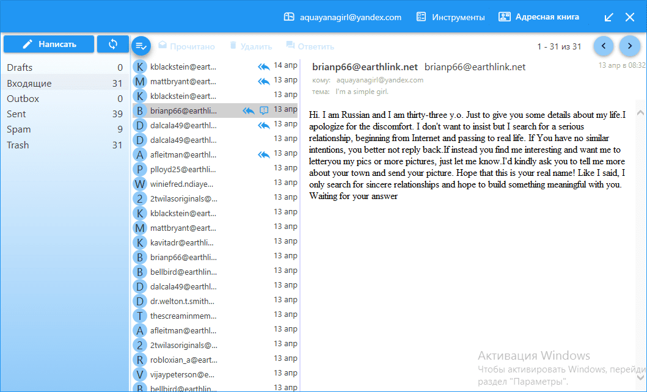The height and width of the screenshot is (392, 647).
Task: Click the refresh mail icon
Action: [112, 44]
